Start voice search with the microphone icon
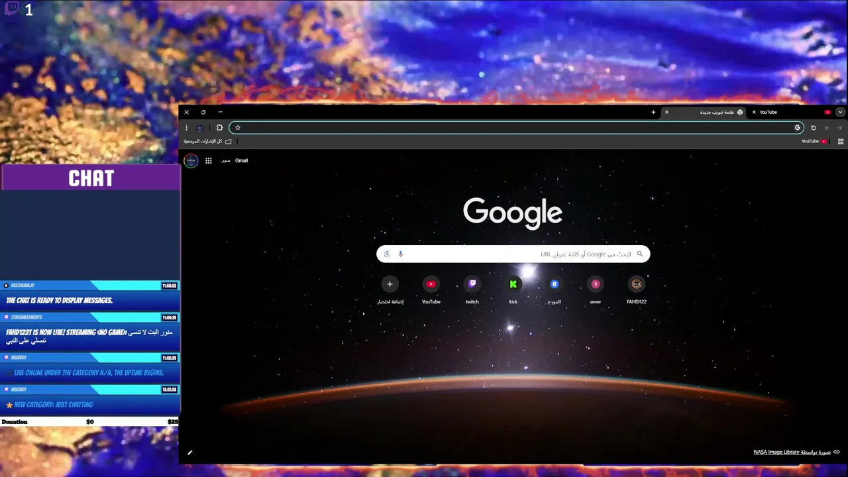This screenshot has height=477, width=848. point(400,254)
